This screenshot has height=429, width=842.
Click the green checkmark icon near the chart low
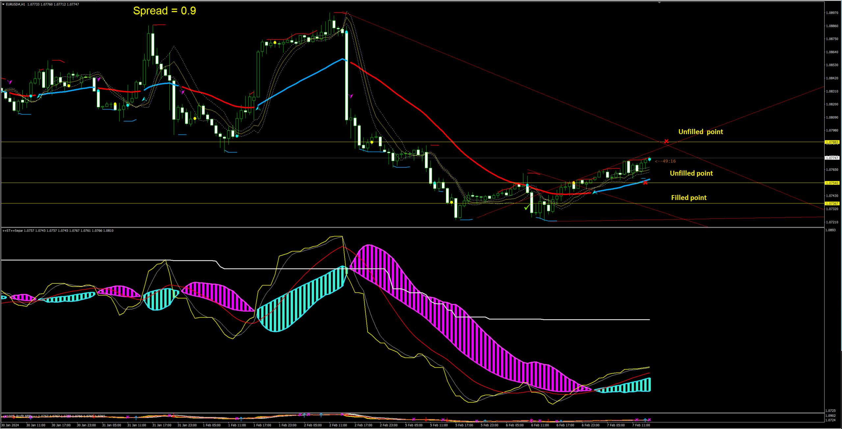click(x=527, y=207)
